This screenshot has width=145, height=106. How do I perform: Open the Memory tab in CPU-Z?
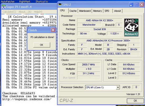[x=98, y=11]
